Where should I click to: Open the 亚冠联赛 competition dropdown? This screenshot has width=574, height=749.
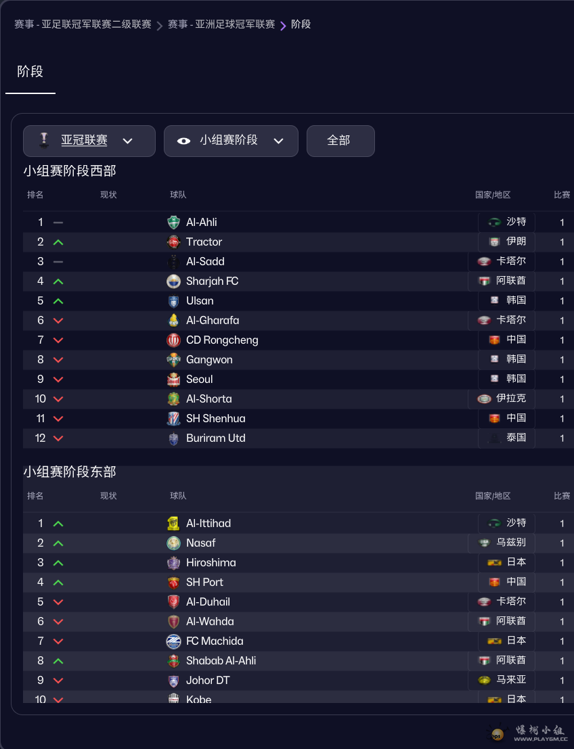tap(89, 141)
